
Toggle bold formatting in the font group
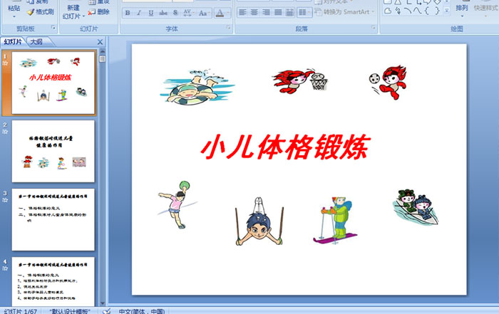(x=128, y=13)
